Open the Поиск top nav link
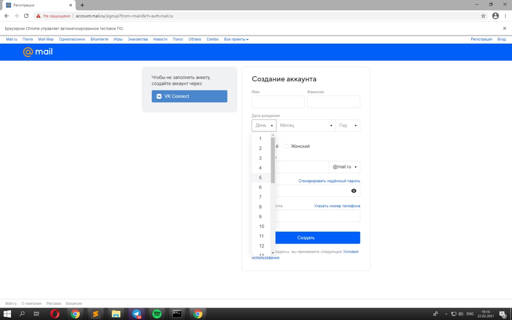Screen dimensions: 512x320 pyautogui.click(x=178, y=39)
